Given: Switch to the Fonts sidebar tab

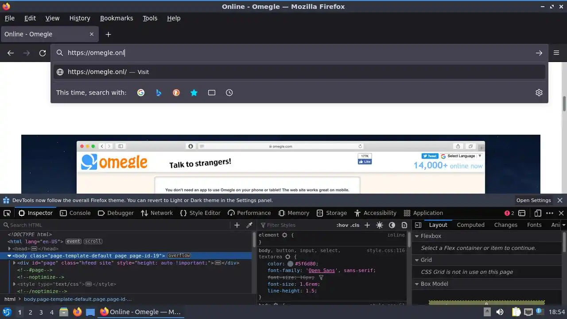Looking at the screenshot, I should click(534, 225).
